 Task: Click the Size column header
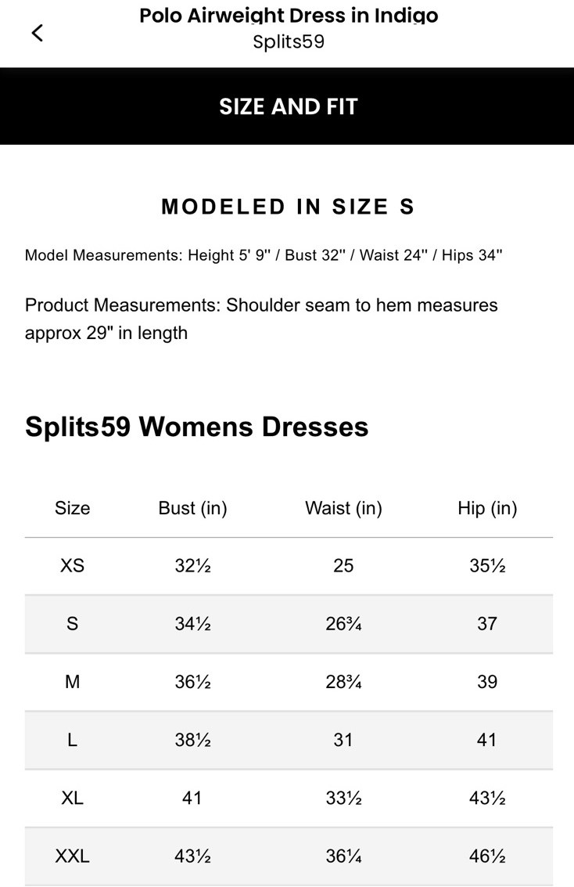[x=72, y=508]
